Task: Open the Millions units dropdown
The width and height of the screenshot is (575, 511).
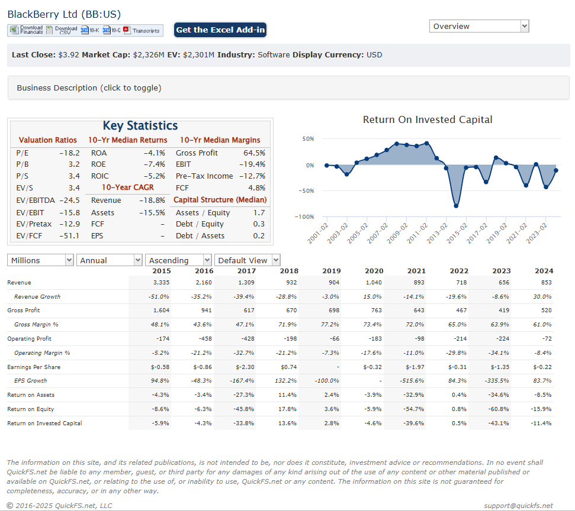Action: click(40, 260)
